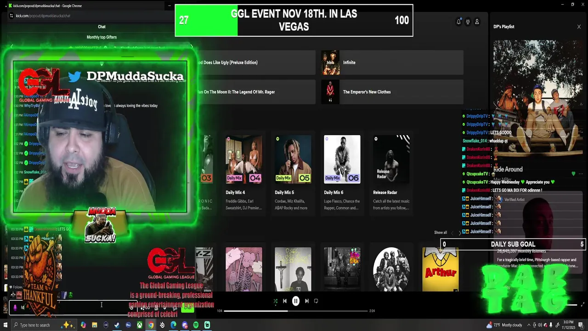Open the pink skeleton album cover
588x331 pixels.
pyautogui.click(x=244, y=269)
